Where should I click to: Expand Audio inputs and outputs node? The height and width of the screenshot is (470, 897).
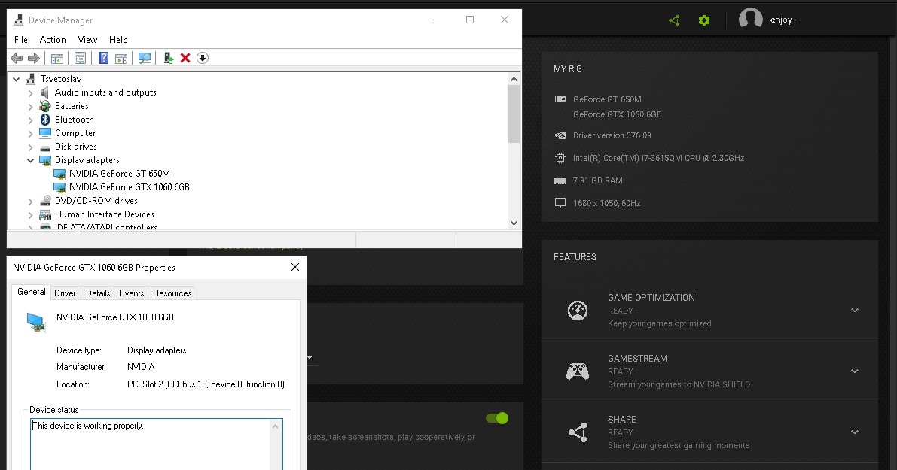click(x=30, y=92)
